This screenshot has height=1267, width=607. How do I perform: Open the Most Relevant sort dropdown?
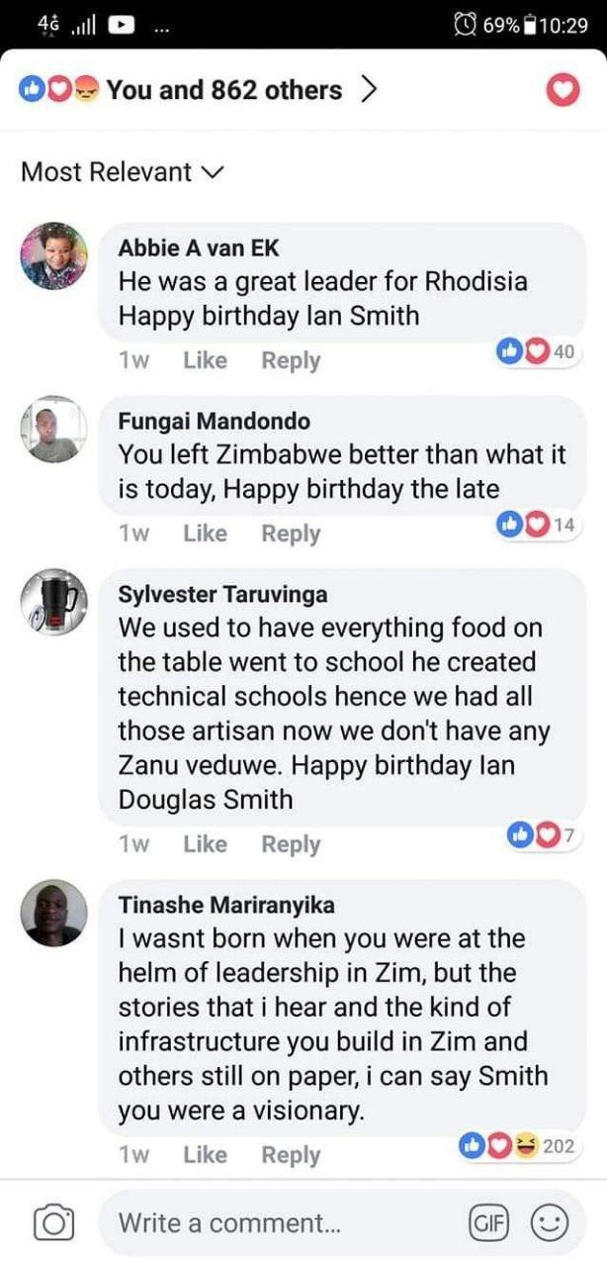pos(123,172)
